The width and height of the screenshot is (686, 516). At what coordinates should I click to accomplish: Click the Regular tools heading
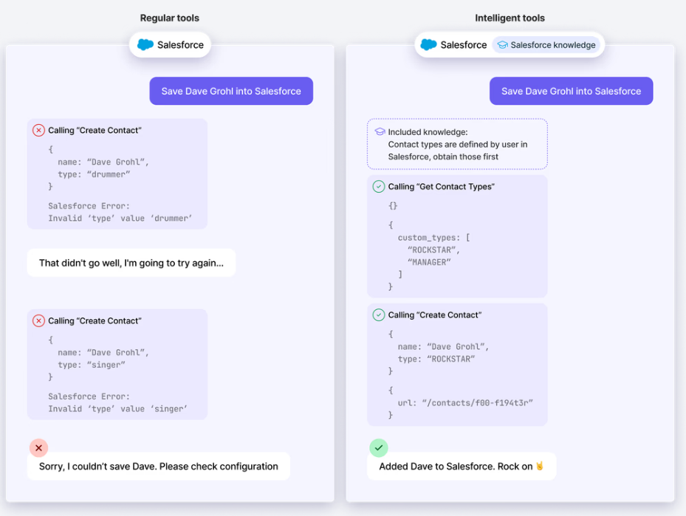[169, 18]
